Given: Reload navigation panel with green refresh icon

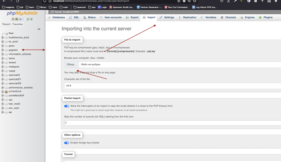Looking at the screenshot, I should 31,19.
